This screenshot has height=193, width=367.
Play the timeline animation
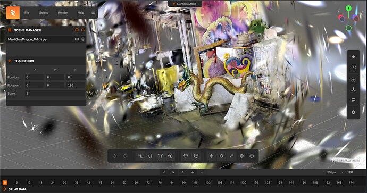click(x=173, y=172)
